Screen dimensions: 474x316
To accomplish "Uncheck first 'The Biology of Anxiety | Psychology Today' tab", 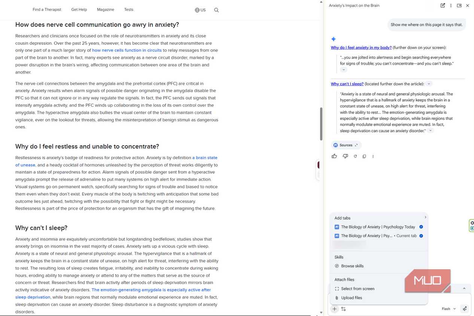I will [x=421, y=227].
